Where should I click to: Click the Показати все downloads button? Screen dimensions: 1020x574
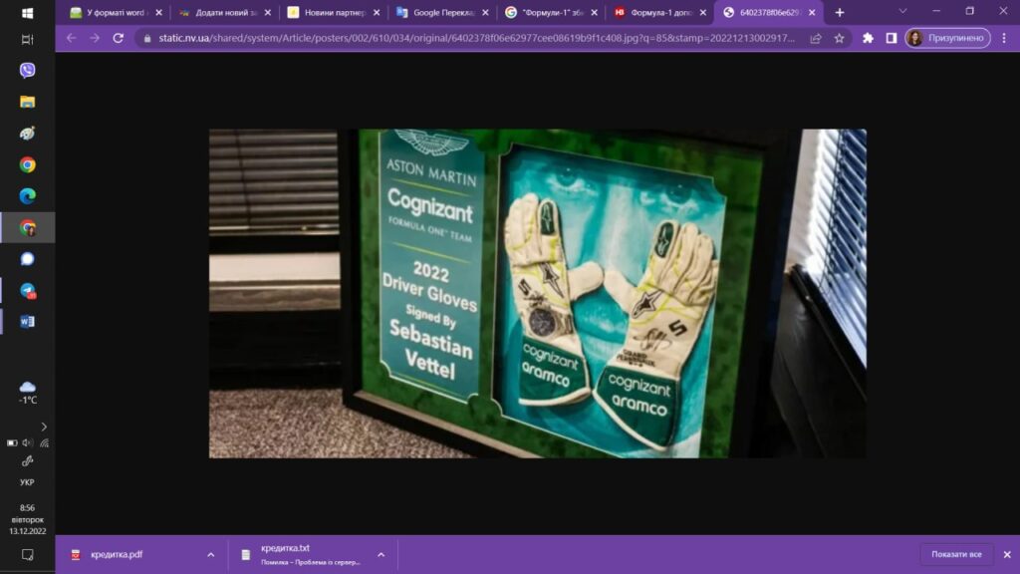tap(956, 555)
